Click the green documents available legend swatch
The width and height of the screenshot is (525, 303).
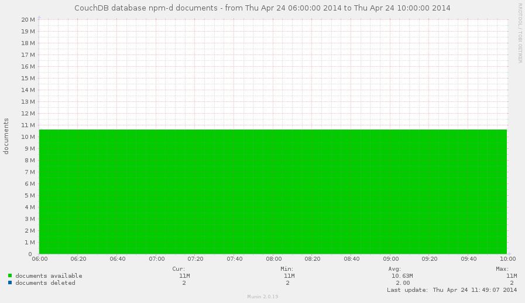10,276
